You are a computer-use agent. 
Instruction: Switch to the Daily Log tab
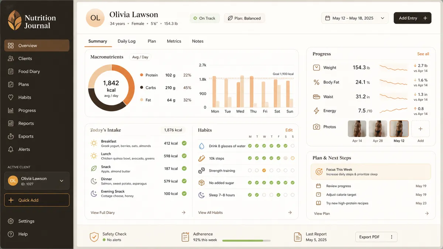(x=127, y=41)
